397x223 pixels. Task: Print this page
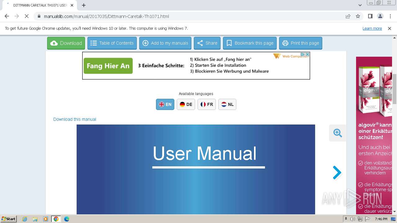coord(301,43)
